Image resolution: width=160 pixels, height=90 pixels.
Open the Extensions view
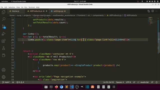click(3, 41)
